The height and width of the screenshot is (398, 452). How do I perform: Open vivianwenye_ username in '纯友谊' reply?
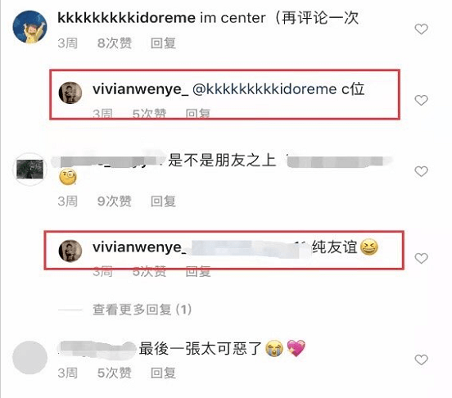140,247
